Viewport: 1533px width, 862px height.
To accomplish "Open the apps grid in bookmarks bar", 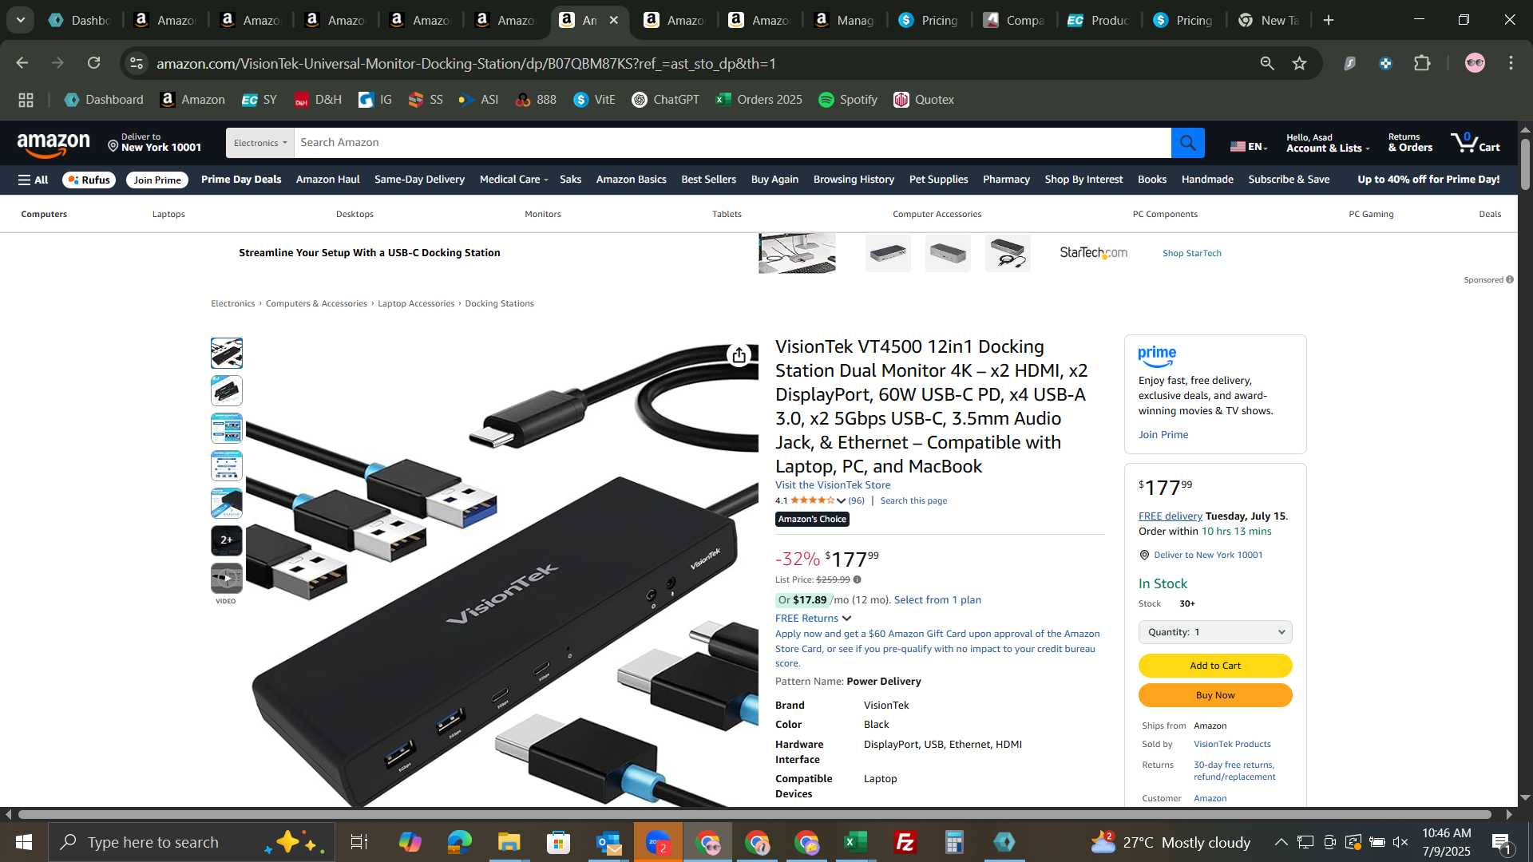I will tap(26, 100).
